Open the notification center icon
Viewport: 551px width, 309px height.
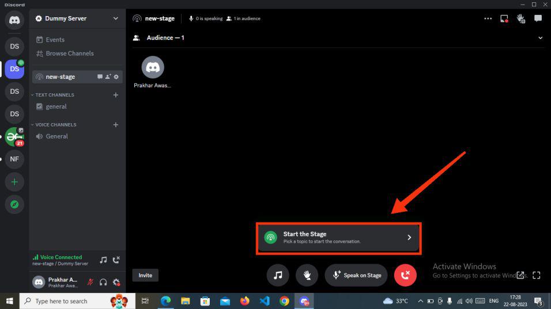(x=538, y=302)
